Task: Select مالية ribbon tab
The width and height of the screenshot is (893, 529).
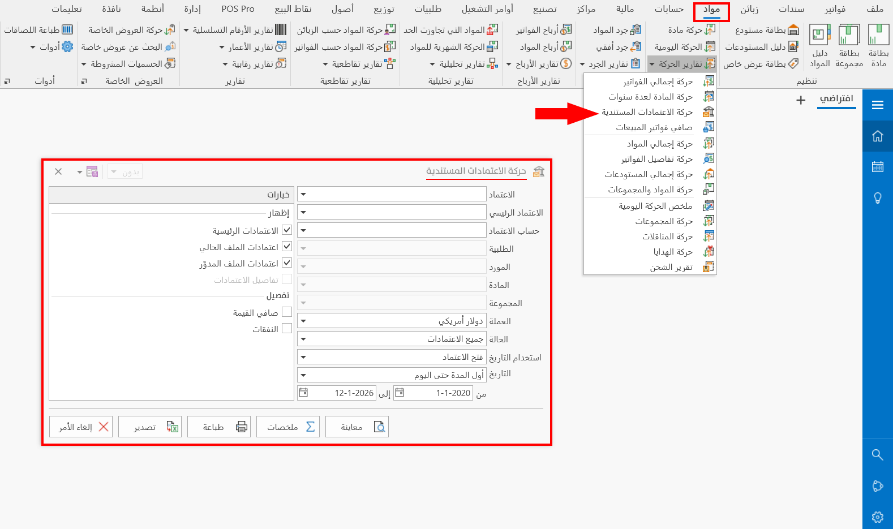Action: (x=625, y=9)
